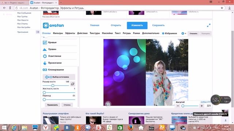Switch to the Текстуры section
The image size is (234, 131).
(95, 33)
